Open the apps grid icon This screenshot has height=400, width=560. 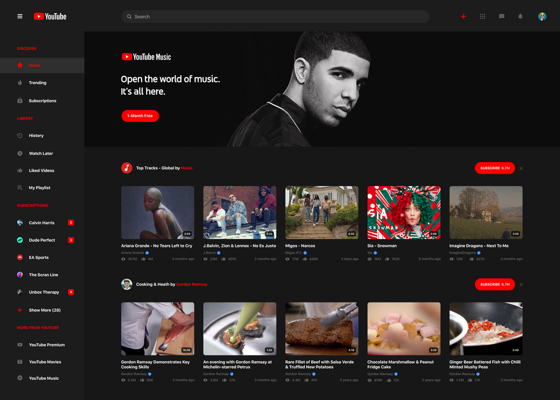point(483,16)
